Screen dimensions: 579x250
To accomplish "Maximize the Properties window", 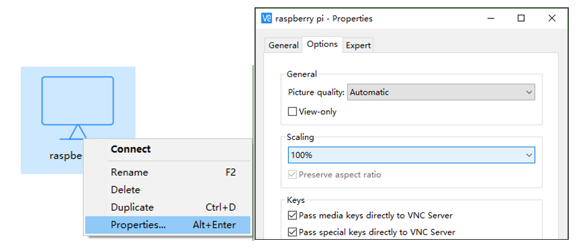I will coord(521,18).
